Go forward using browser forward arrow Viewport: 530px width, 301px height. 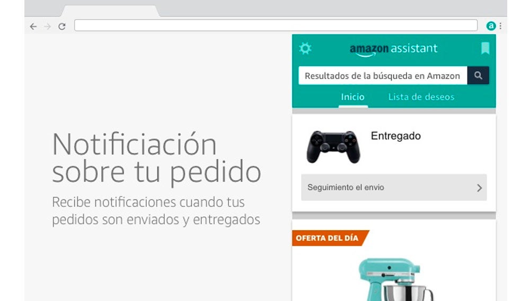click(x=47, y=27)
